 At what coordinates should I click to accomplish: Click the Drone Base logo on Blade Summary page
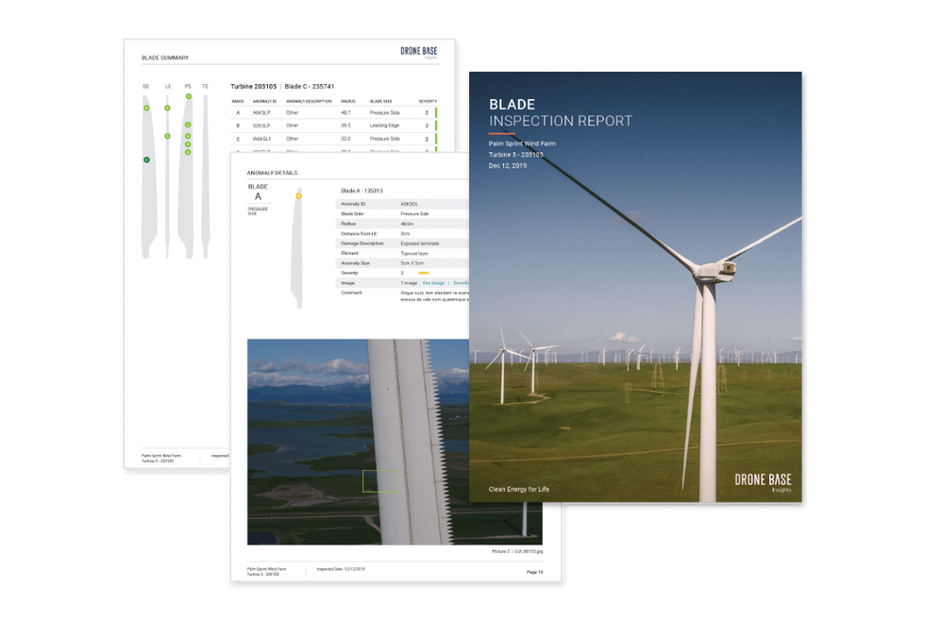(419, 52)
